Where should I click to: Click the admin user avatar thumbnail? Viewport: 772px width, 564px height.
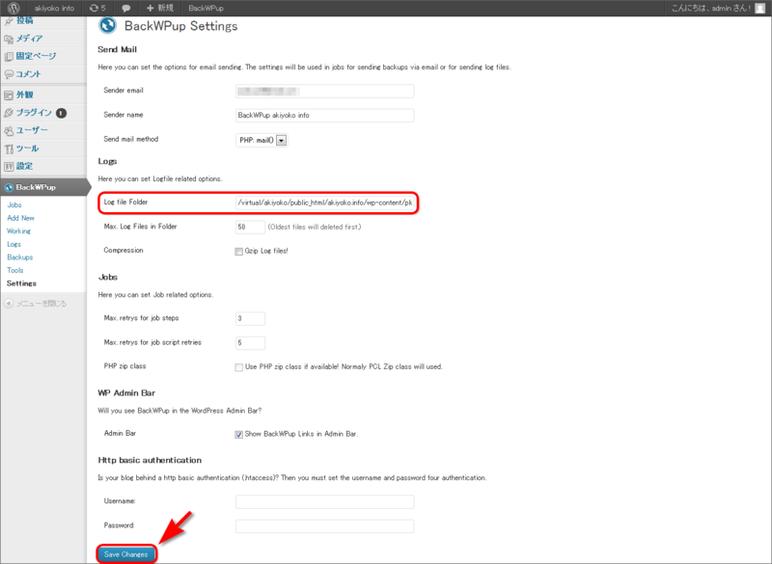click(760, 8)
